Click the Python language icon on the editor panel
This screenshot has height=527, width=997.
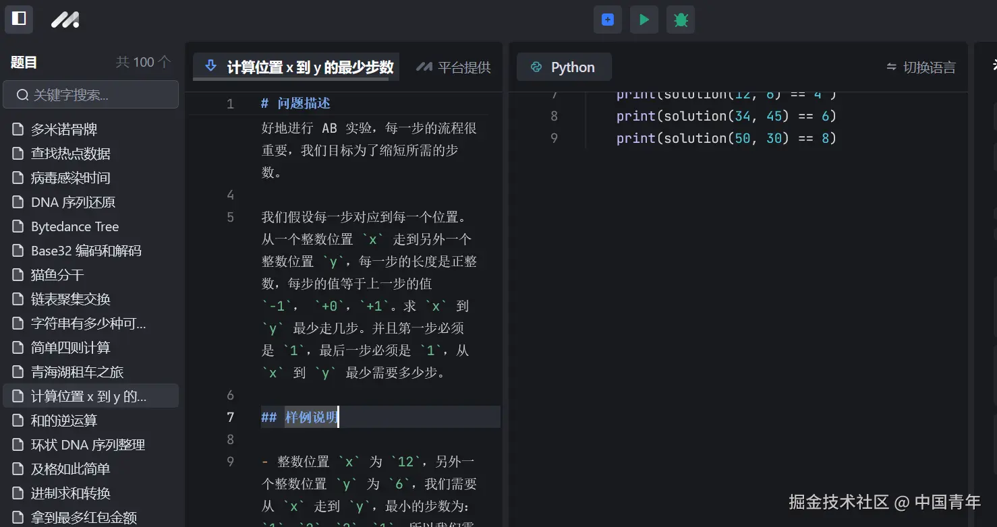537,67
